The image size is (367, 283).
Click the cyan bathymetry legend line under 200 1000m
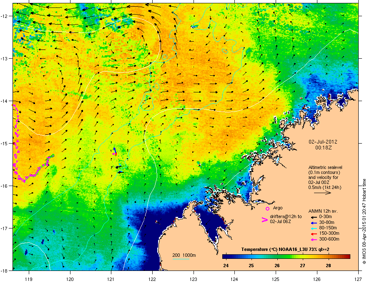point(181,259)
